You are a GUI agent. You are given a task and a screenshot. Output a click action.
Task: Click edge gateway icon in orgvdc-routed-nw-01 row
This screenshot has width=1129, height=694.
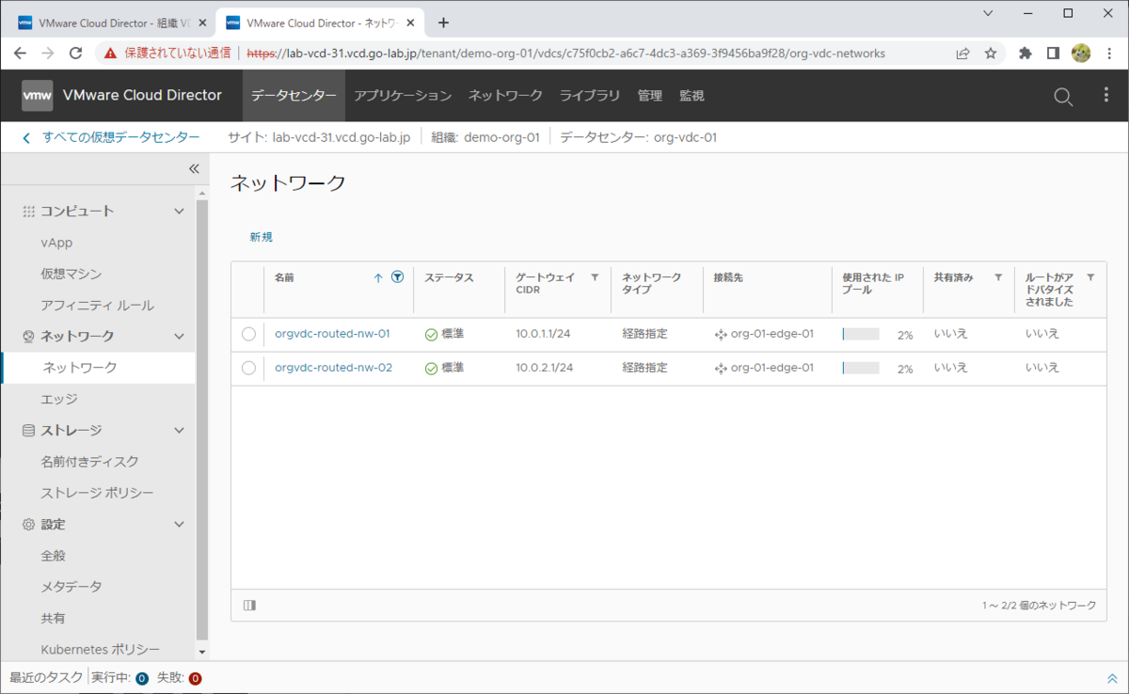(722, 334)
